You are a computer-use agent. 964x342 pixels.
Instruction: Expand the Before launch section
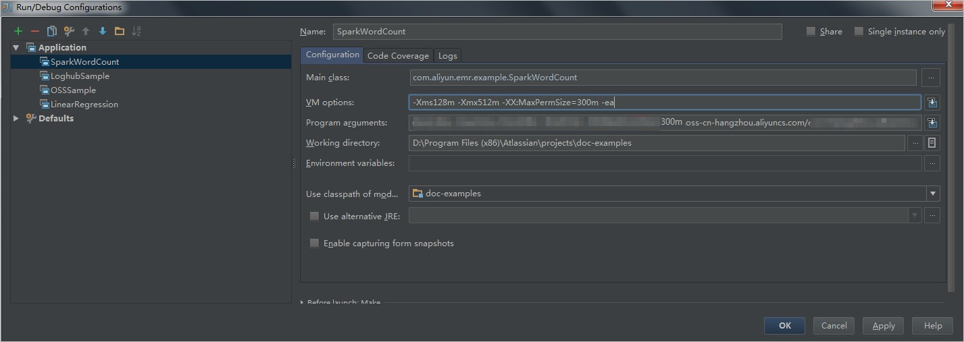303,303
